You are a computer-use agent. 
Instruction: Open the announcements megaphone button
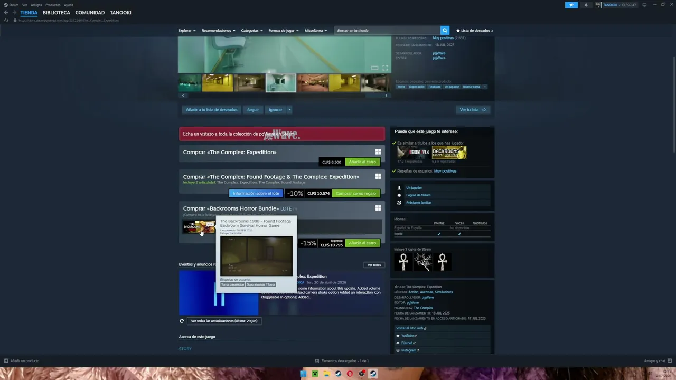coord(571,5)
